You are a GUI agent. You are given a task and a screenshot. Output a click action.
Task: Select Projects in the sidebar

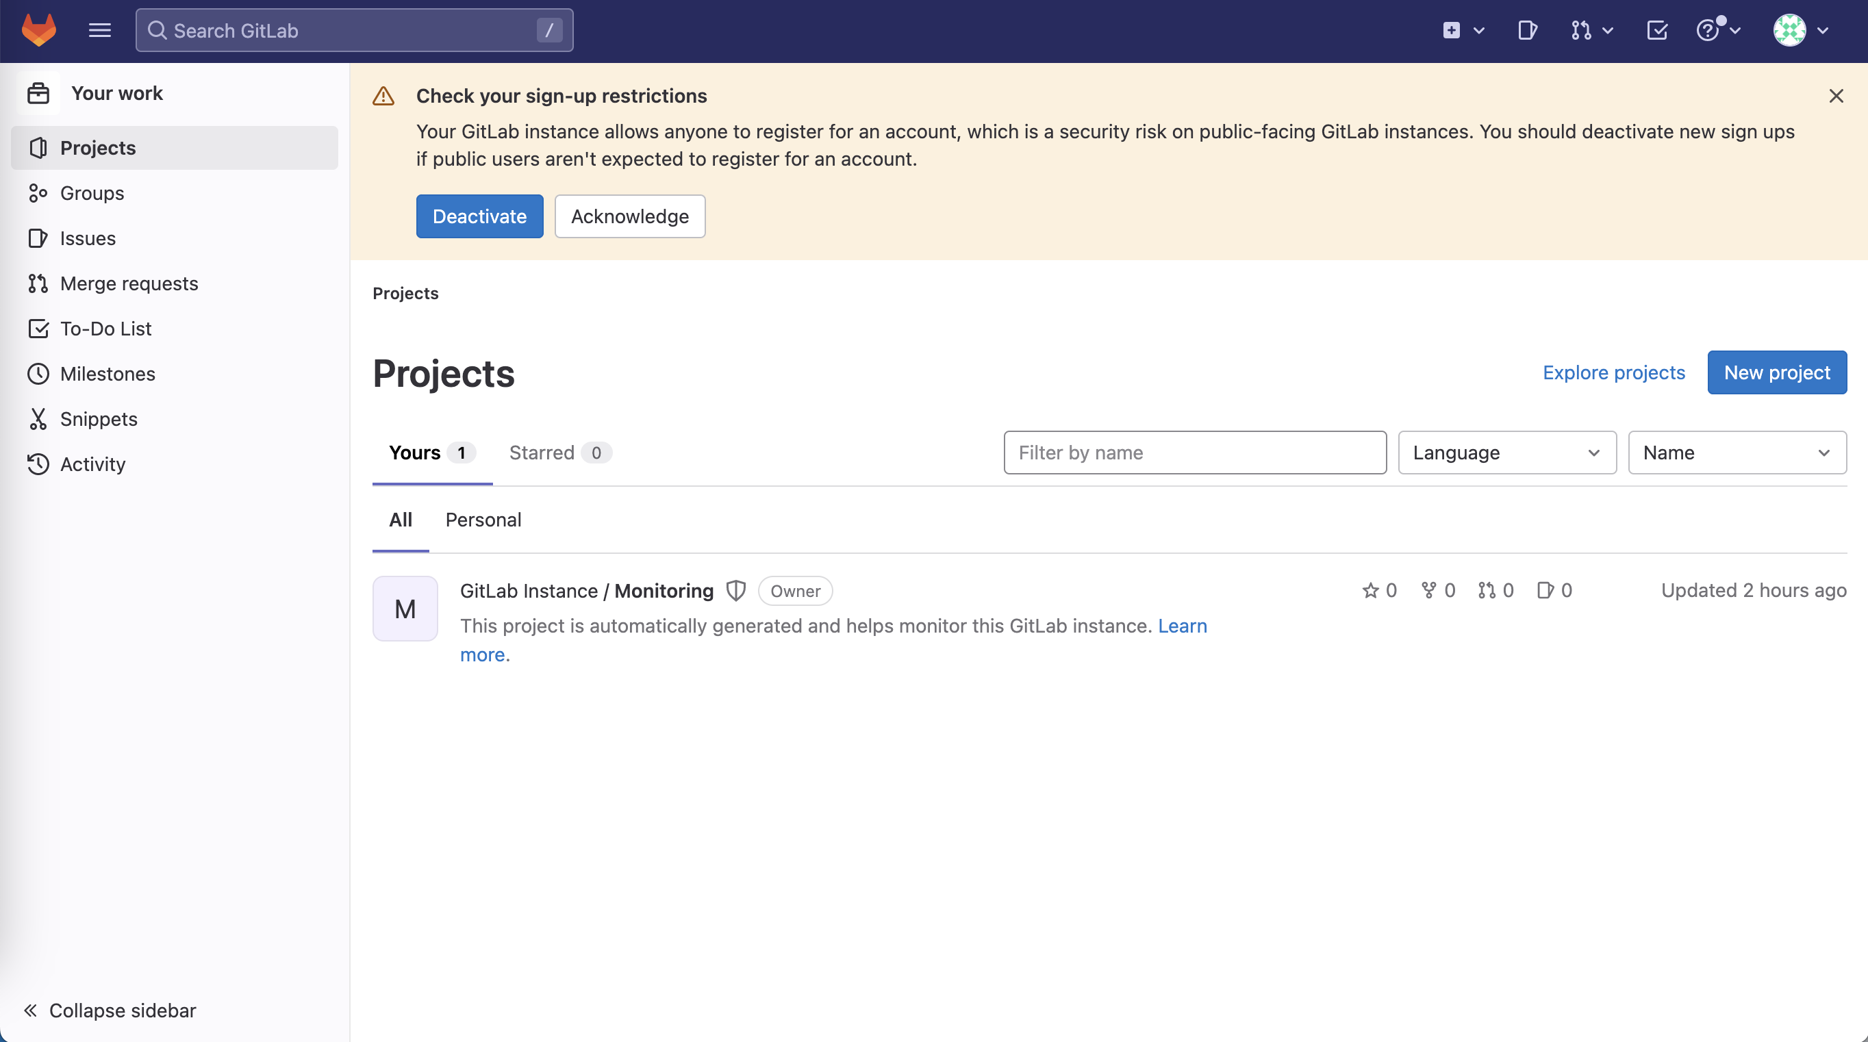click(x=174, y=148)
